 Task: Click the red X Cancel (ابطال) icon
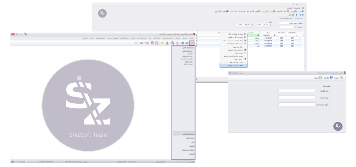click(281, 11)
